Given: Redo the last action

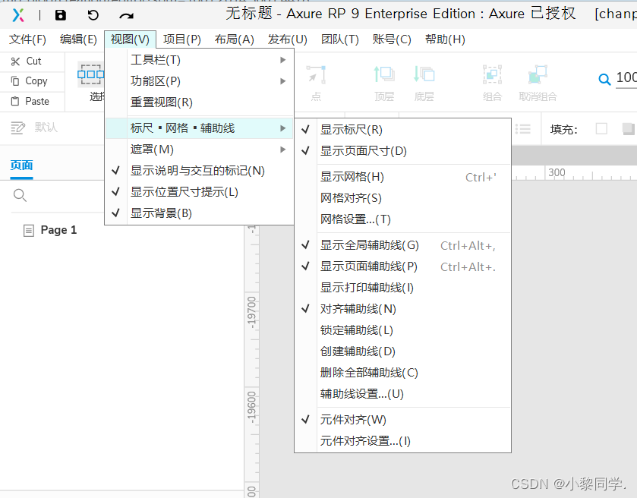Looking at the screenshot, I should (x=126, y=16).
